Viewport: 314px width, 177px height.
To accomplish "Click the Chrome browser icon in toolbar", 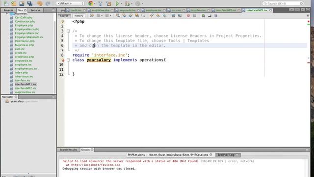I will pyautogui.click(x=90, y=3).
